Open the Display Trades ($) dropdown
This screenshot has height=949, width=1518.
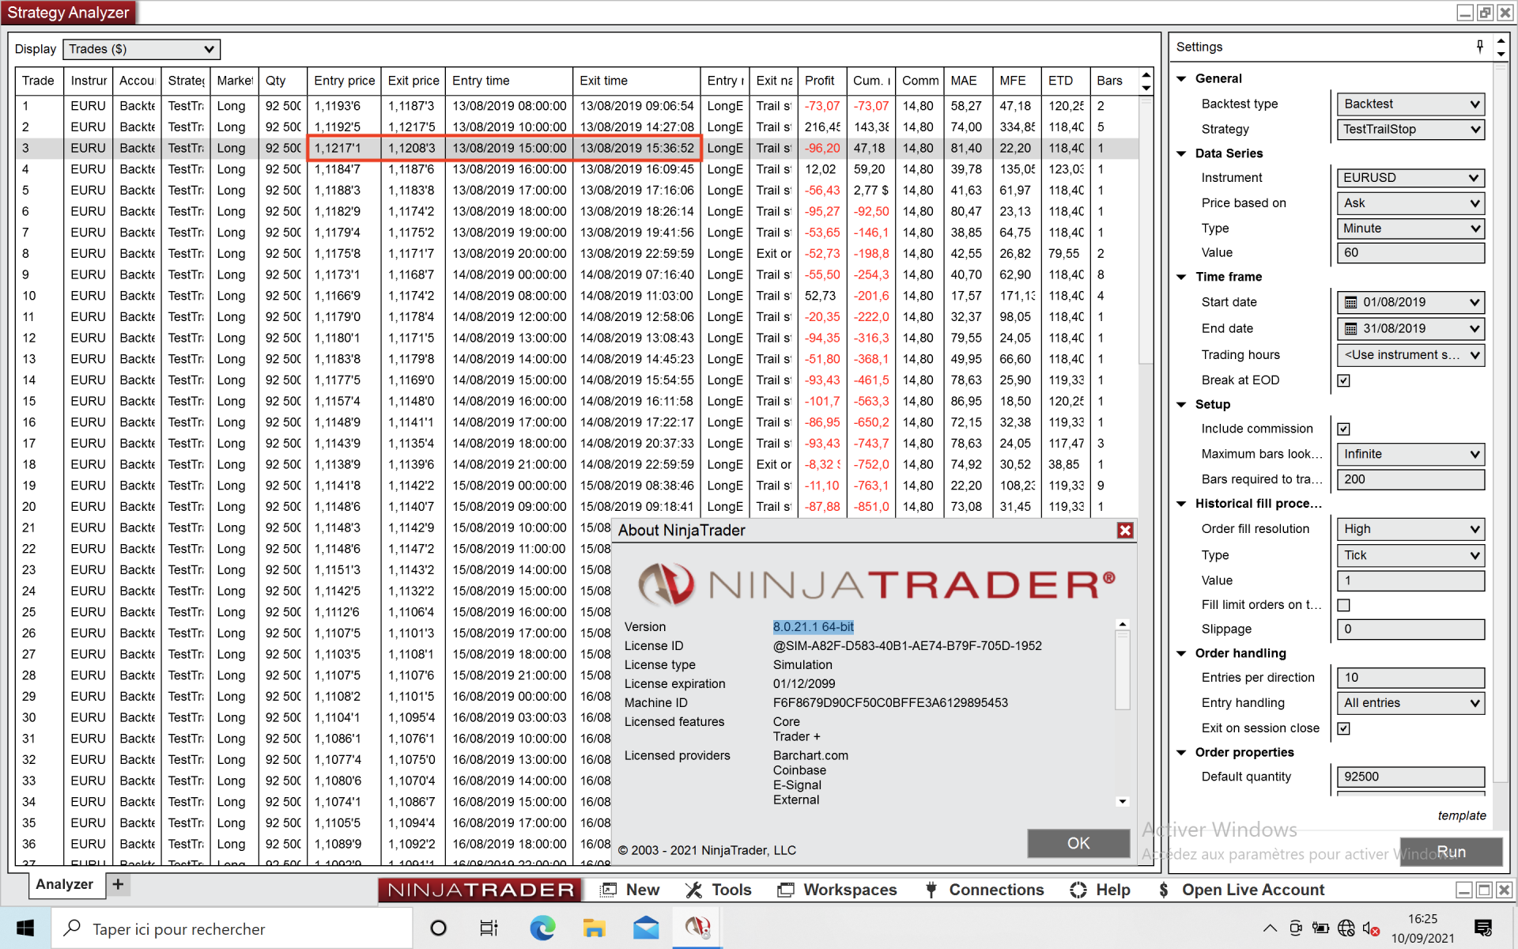[142, 49]
